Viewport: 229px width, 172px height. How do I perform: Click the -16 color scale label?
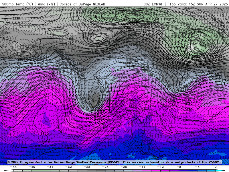click(142, 167)
